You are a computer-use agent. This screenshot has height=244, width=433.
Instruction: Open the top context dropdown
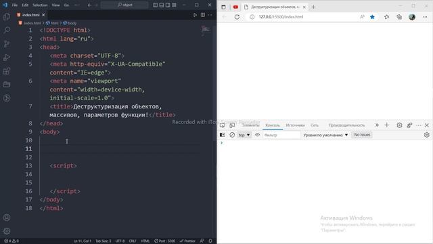click(x=244, y=135)
